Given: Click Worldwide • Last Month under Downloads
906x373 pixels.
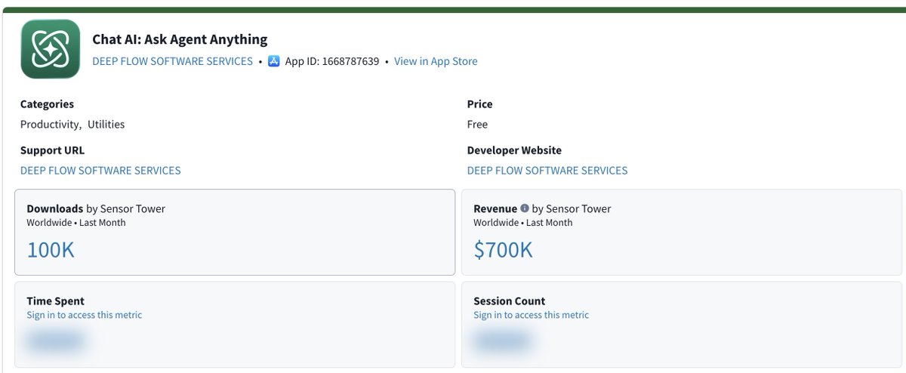Looking at the screenshot, I should click(76, 223).
